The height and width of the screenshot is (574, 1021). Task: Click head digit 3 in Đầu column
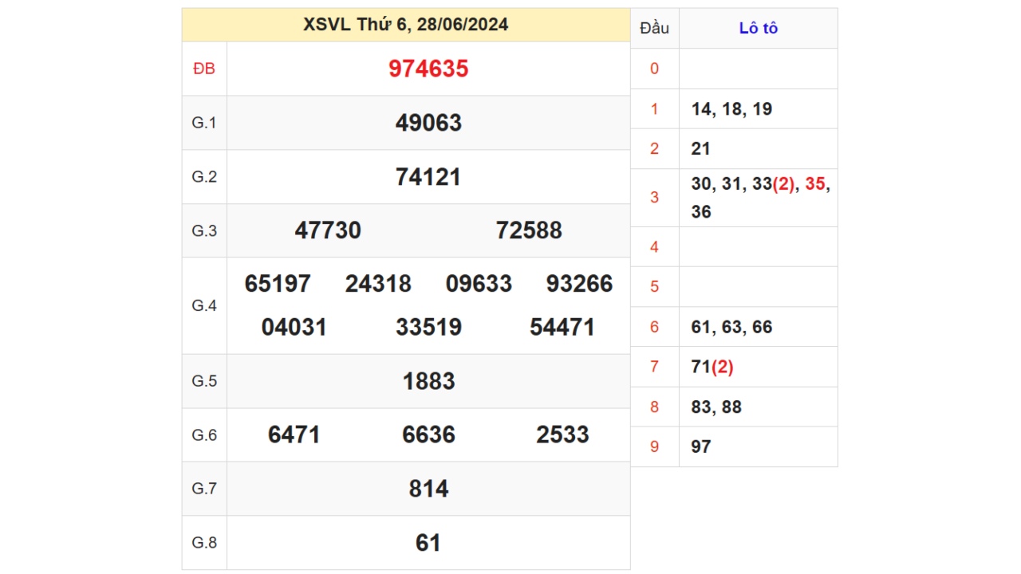(x=654, y=198)
